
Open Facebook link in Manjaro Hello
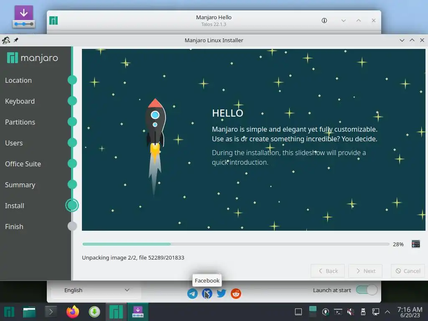(x=207, y=294)
